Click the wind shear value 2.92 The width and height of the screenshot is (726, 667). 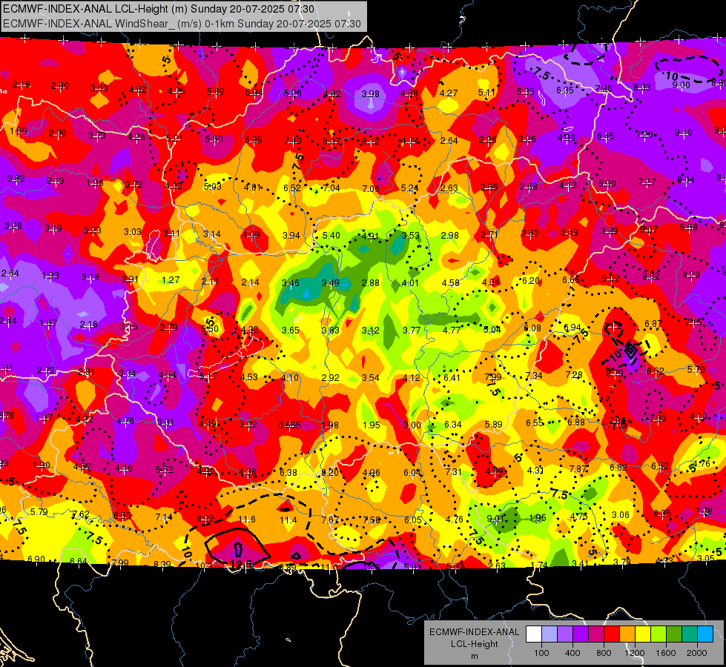[331, 378]
